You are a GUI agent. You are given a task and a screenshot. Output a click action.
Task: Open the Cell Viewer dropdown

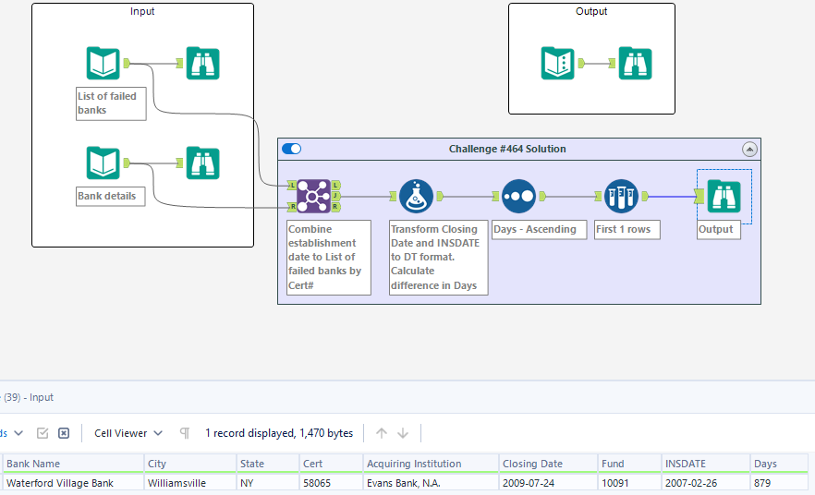(128, 433)
